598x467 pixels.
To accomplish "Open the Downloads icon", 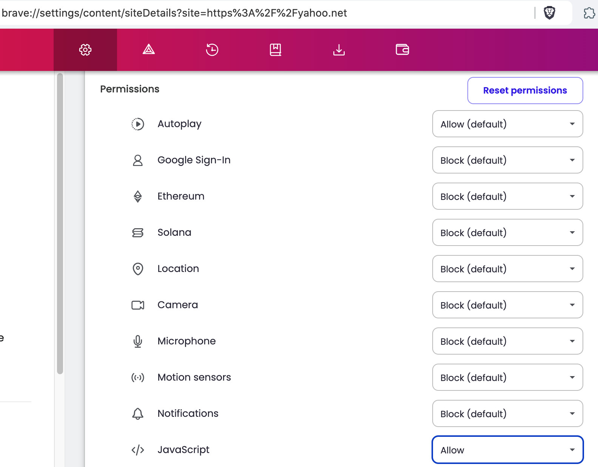I will pos(339,50).
